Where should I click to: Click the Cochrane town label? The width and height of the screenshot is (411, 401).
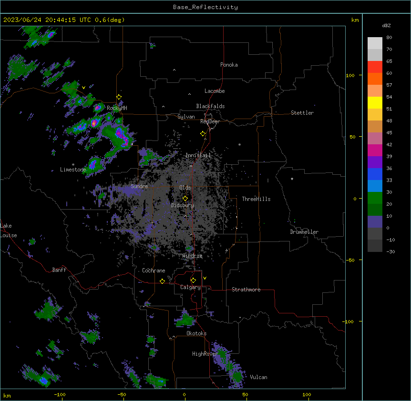click(x=154, y=271)
